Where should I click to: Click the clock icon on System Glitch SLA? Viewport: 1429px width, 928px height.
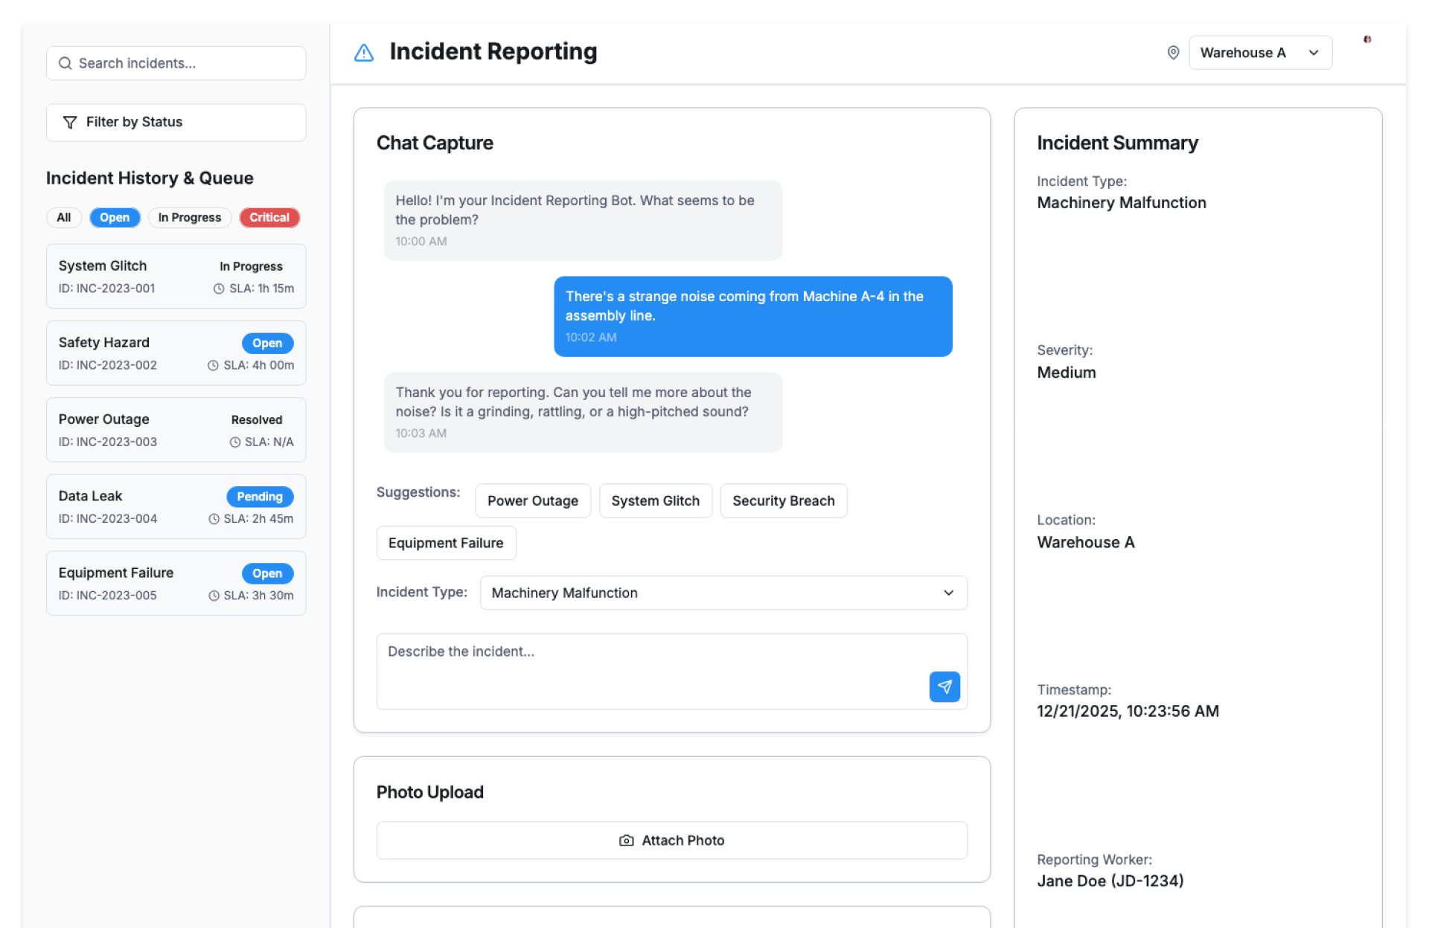[219, 289]
